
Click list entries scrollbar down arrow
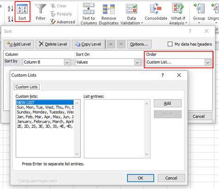147,154
